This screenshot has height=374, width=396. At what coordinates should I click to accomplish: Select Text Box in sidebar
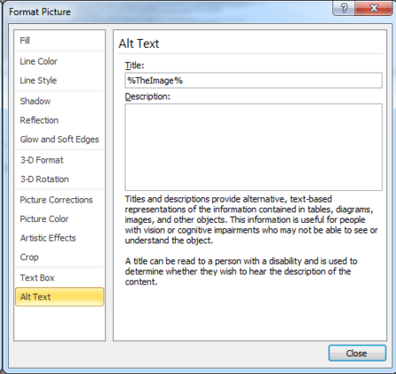click(x=59, y=278)
